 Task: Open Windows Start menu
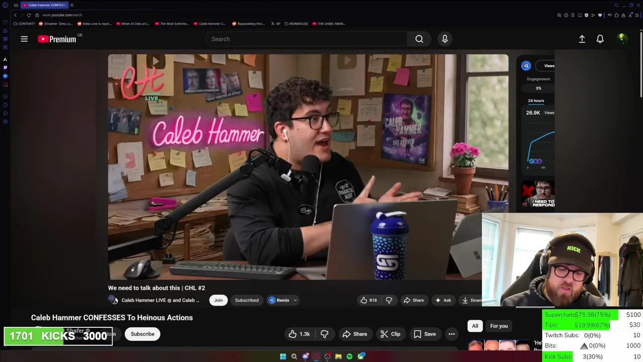[283, 356]
